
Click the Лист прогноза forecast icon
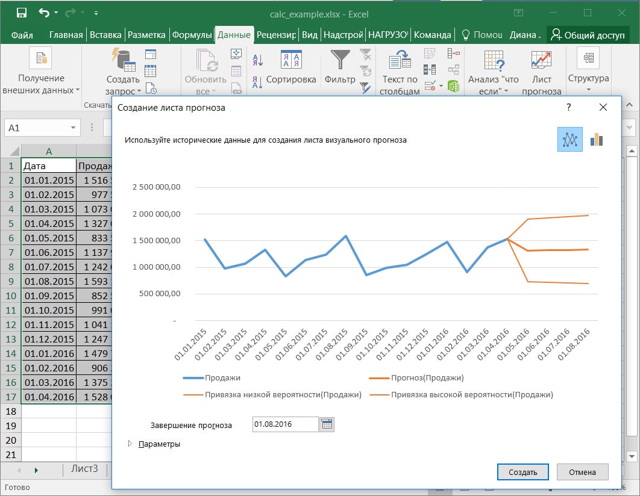click(541, 60)
